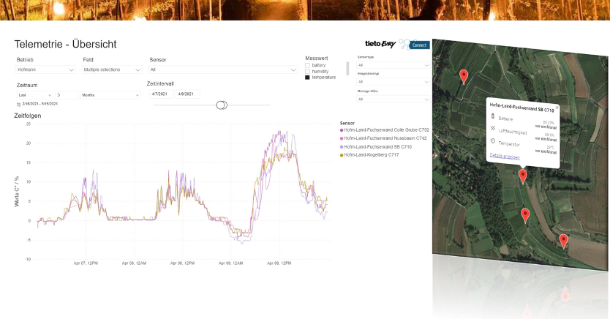The width and height of the screenshot is (610, 319).
Task: Enable the battery Messwert checkbox
Action: [x=307, y=65]
